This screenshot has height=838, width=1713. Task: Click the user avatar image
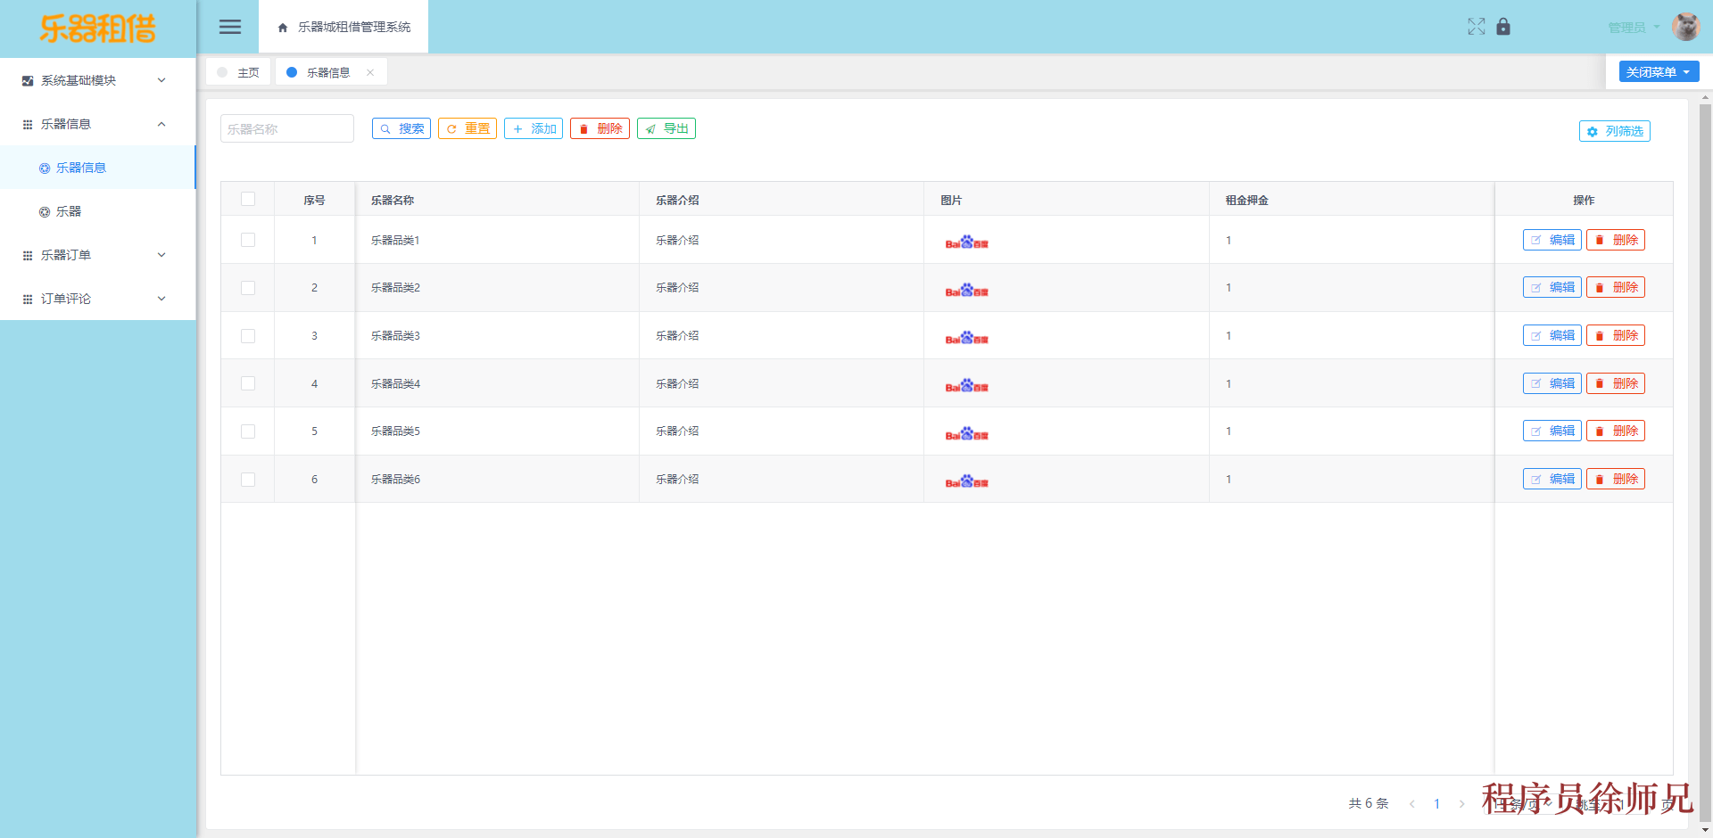pos(1685,27)
